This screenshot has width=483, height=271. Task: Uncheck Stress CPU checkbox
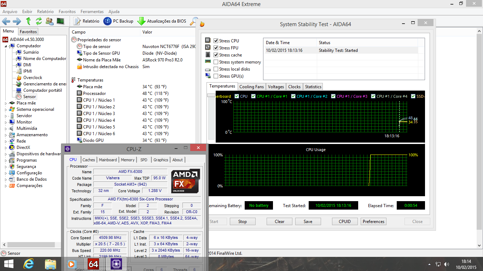(216, 41)
